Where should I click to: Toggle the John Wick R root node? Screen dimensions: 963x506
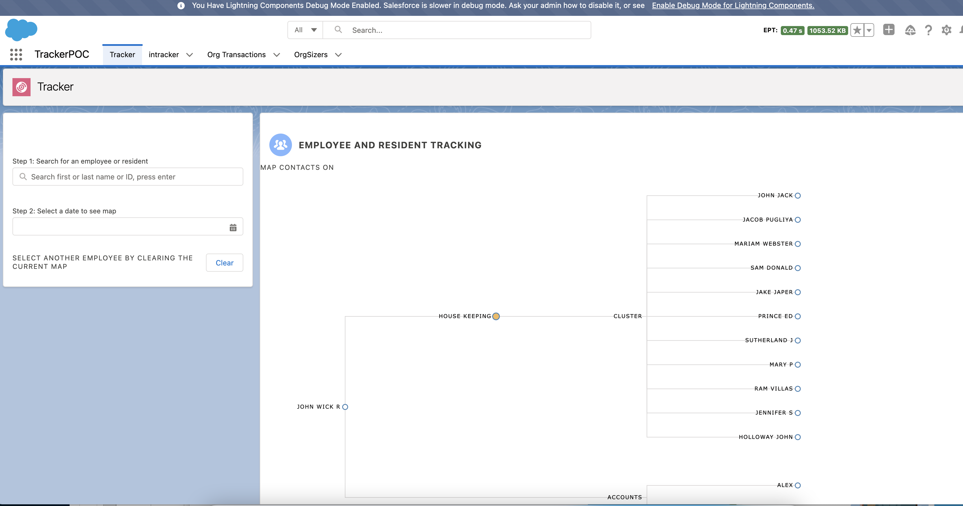click(x=345, y=407)
